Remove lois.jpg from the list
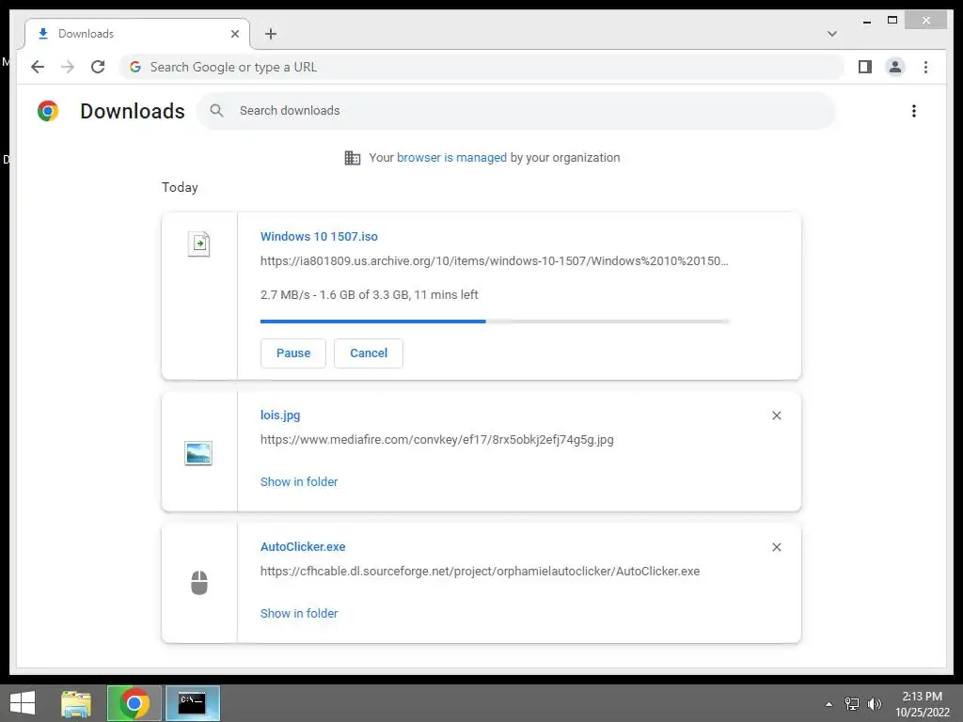Screen dimensions: 963x722 click(776, 416)
